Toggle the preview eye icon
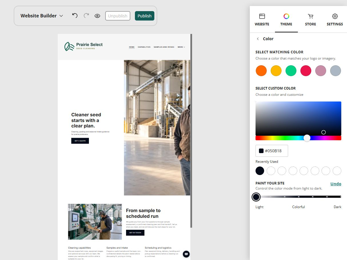The height and width of the screenshot is (260, 347). coord(97,16)
